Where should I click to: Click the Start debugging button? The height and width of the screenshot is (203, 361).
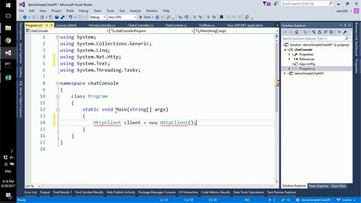pyautogui.click(x=145, y=17)
